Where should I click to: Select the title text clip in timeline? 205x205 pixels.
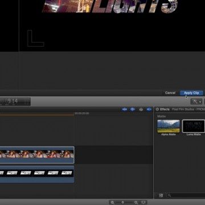(x=37, y=174)
